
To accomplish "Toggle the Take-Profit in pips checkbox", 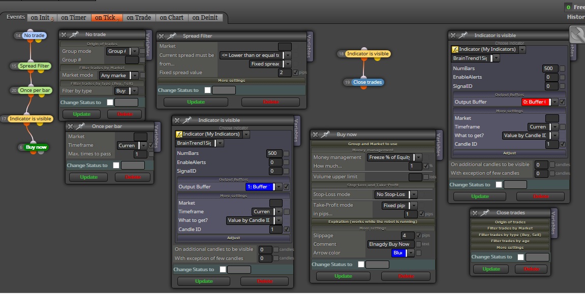I will (x=421, y=214).
